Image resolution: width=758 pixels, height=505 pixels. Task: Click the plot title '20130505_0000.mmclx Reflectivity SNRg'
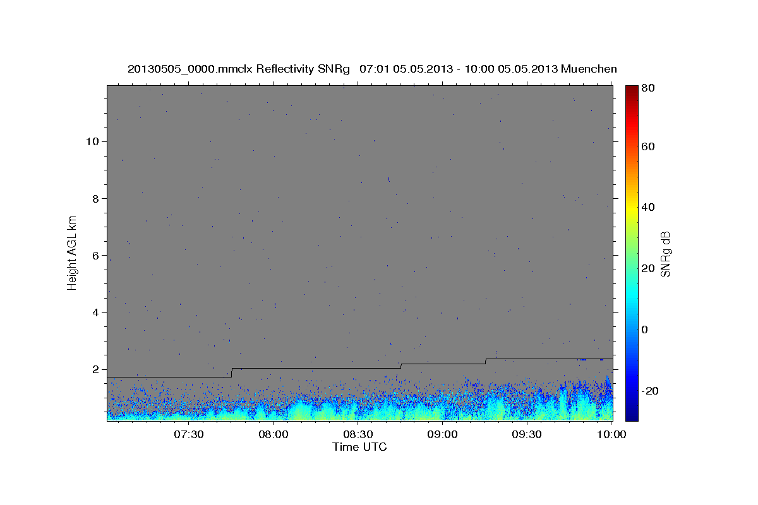click(239, 69)
